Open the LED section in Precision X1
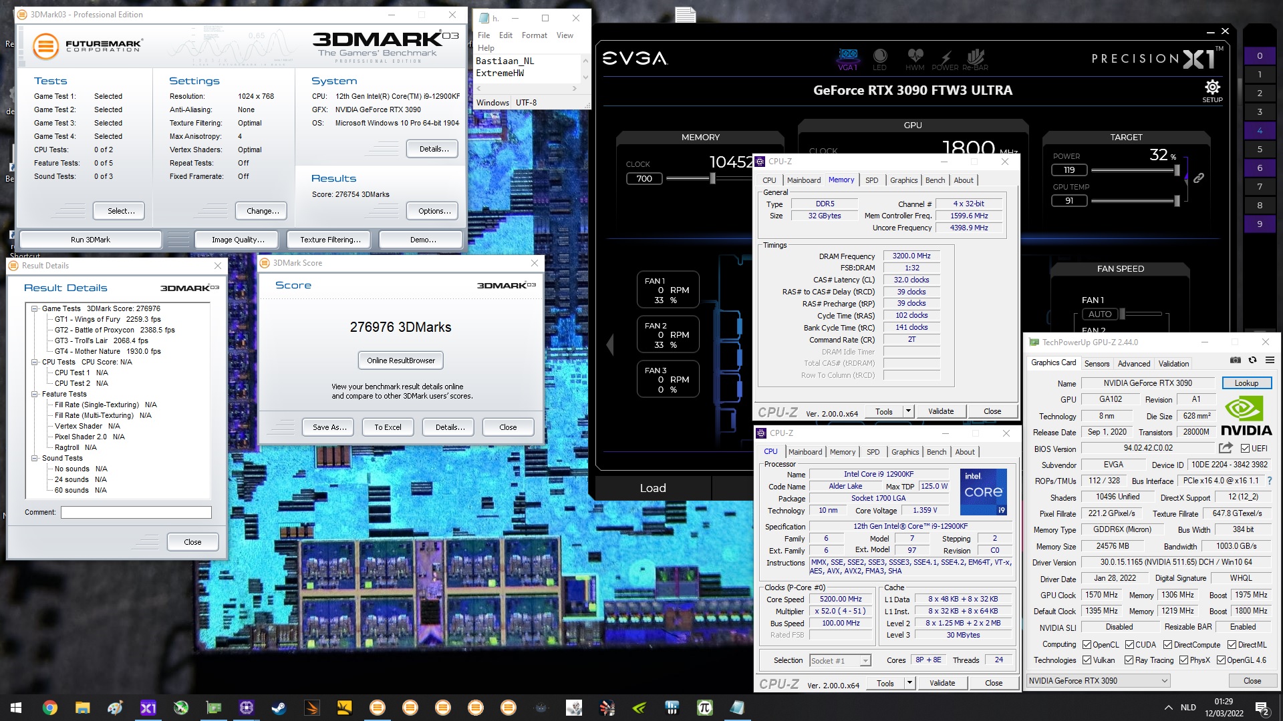 tap(880, 58)
